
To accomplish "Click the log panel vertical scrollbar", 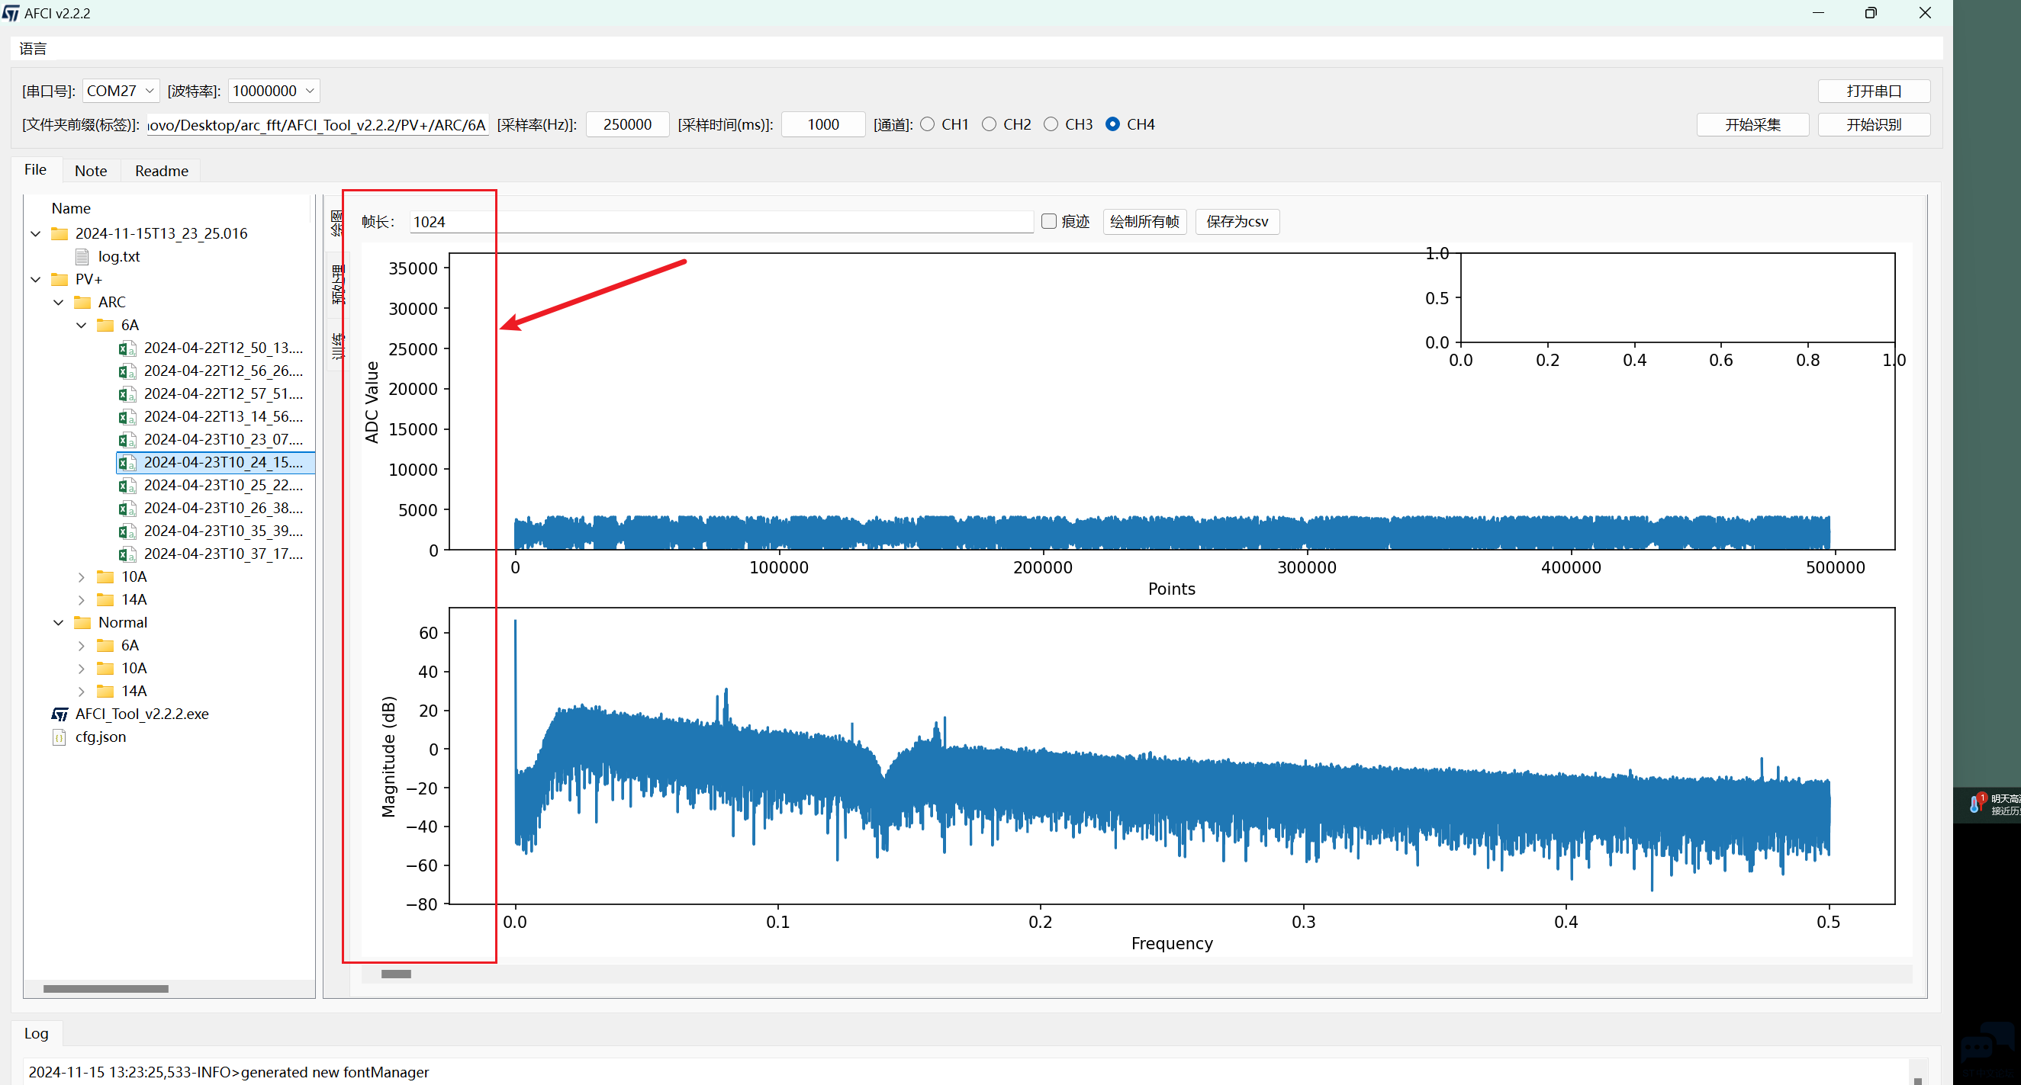I will pyautogui.click(x=1917, y=1072).
